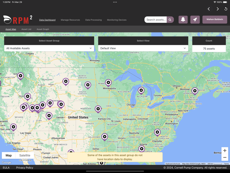Screen dimensions: 230x173
Task: Click the RPM logo
Action: 18,20
